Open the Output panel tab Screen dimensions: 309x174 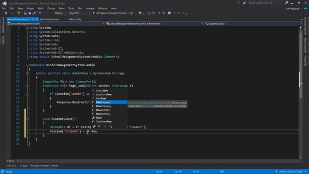[x=24, y=166]
